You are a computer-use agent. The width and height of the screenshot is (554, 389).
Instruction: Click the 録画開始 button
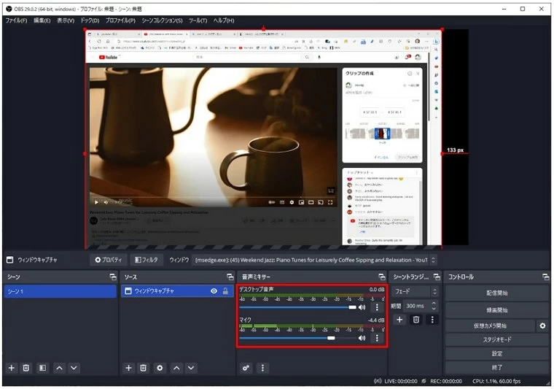click(x=496, y=309)
